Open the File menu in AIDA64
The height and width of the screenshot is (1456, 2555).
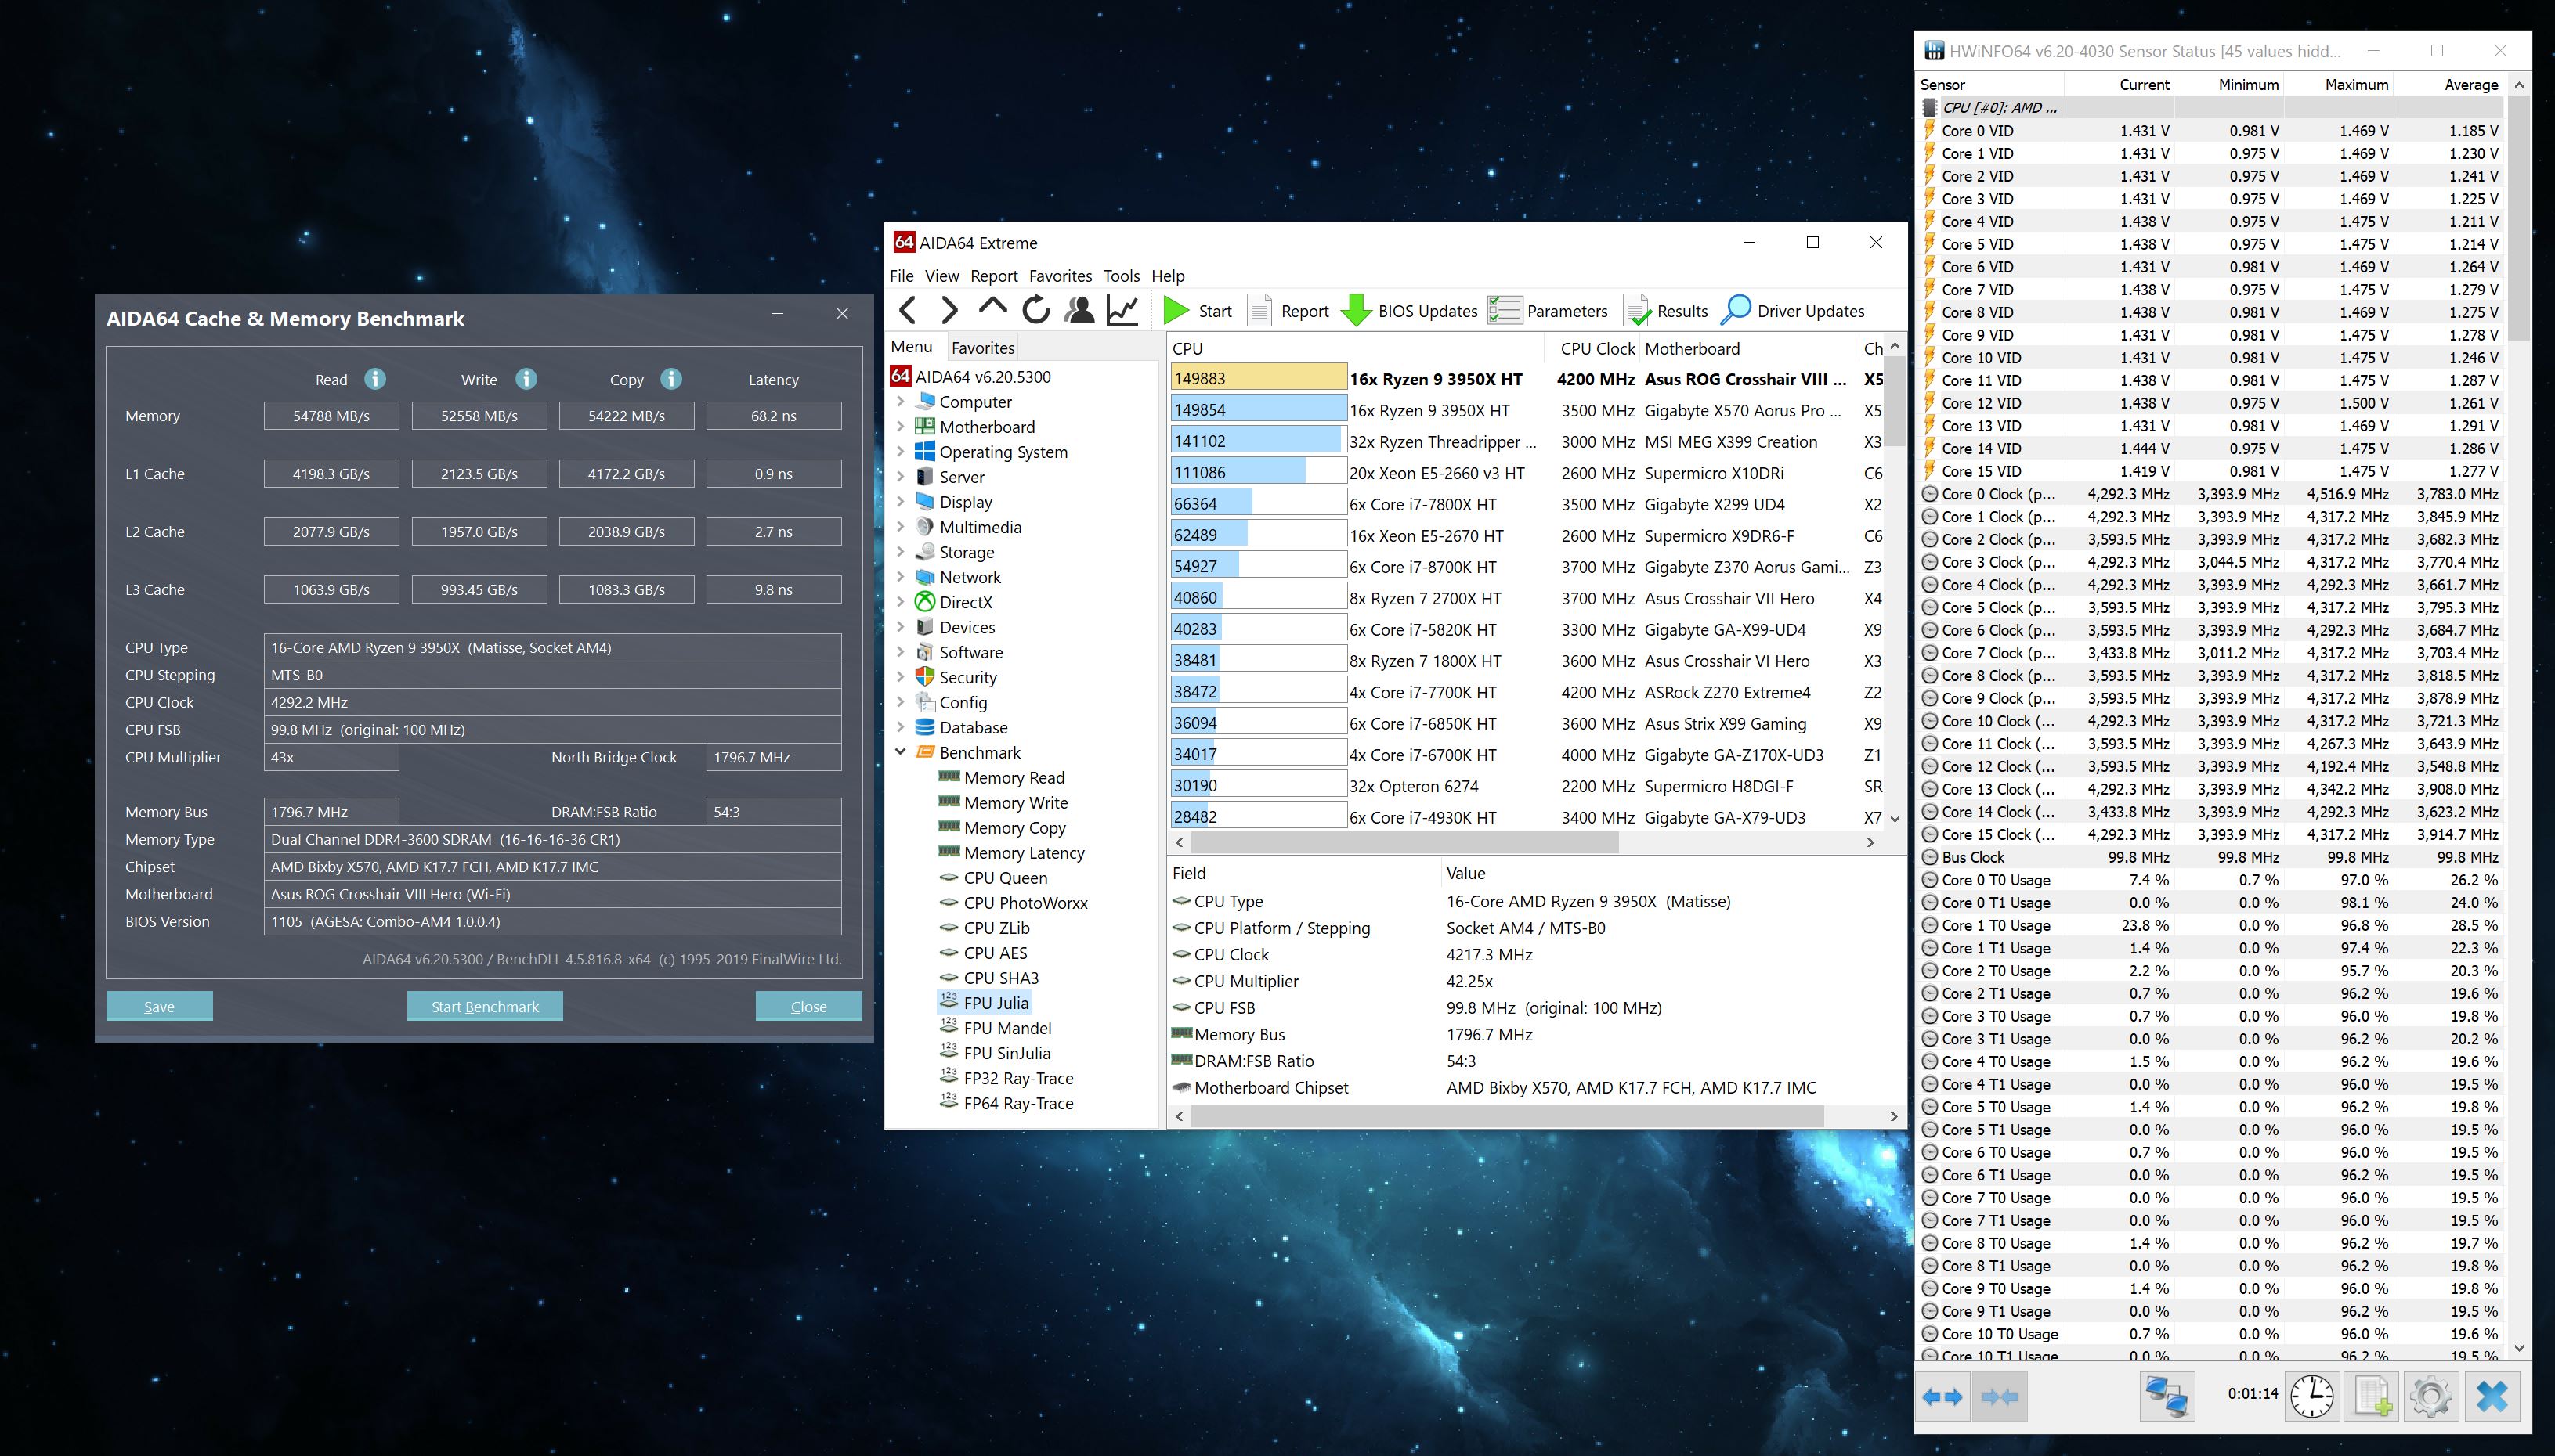point(902,276)
